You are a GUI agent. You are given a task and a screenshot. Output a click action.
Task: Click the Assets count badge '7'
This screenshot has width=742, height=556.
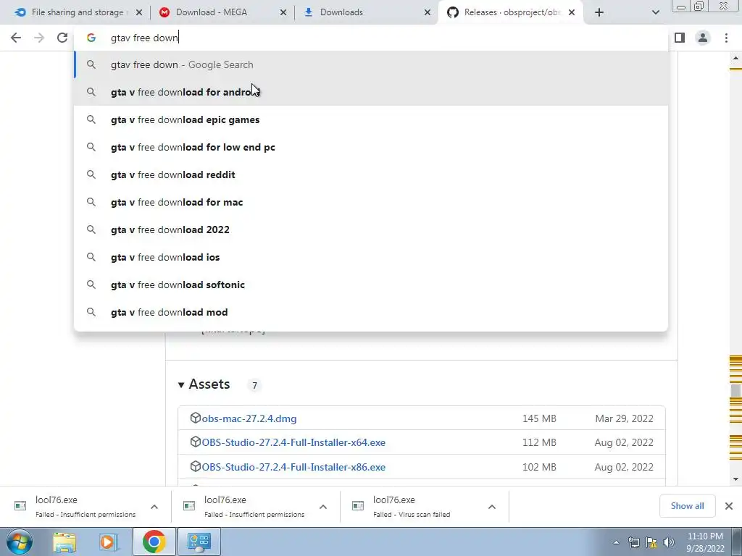[254, 385]
